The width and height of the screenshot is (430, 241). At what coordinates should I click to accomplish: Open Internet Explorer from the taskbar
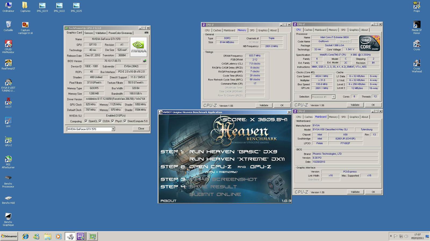(x=26, y=236)
